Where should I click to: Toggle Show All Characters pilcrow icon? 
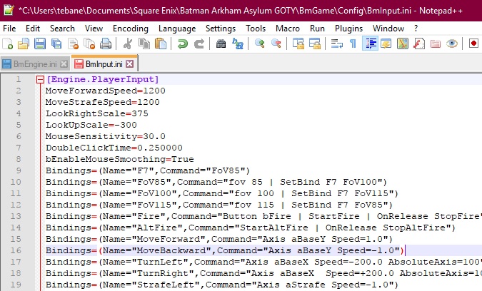[x=353, y=44]
